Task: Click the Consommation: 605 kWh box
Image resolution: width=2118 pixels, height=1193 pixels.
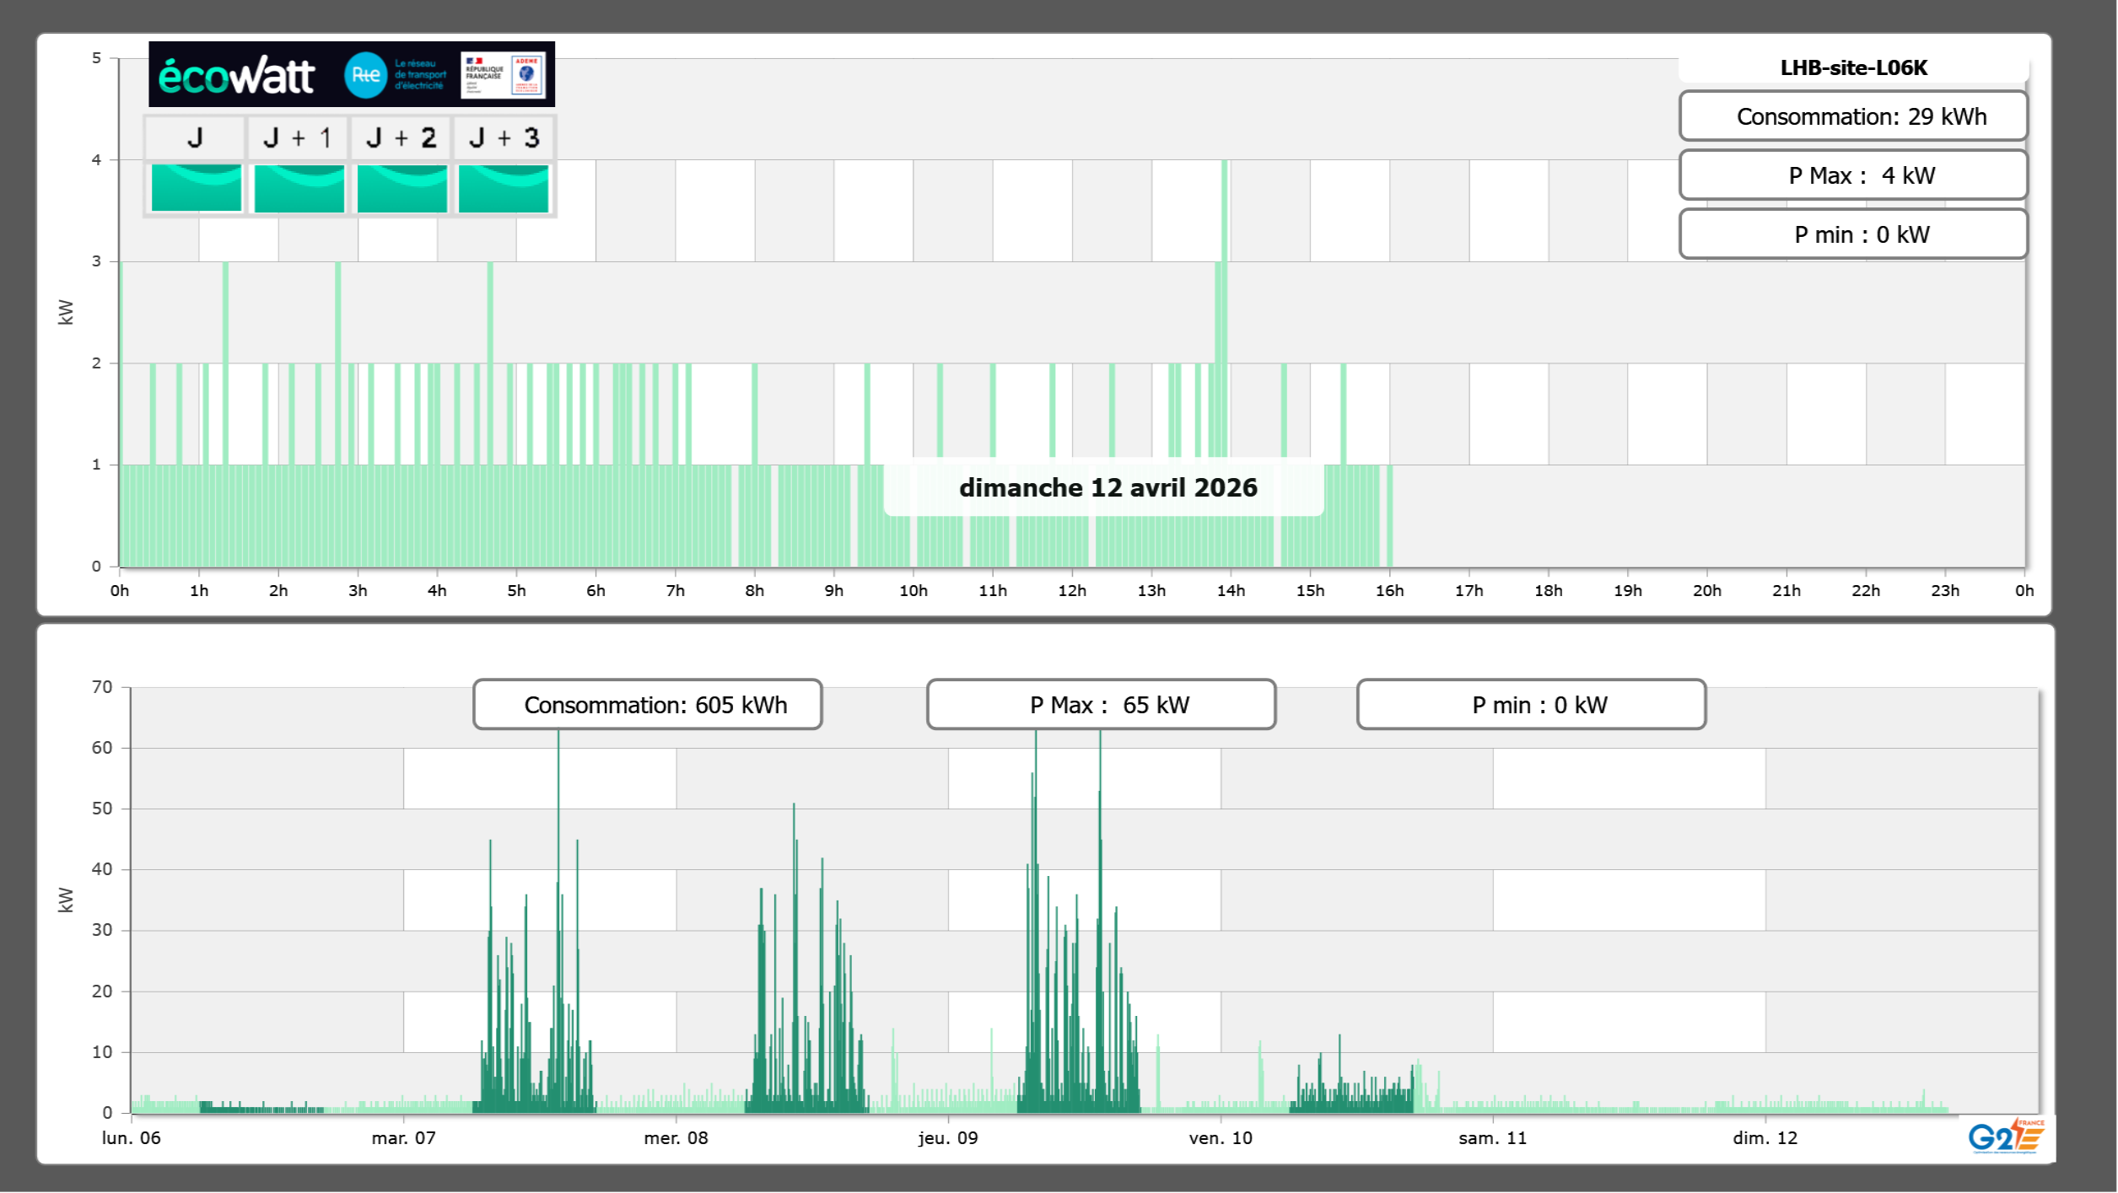Action: click(x=647, y=705)
